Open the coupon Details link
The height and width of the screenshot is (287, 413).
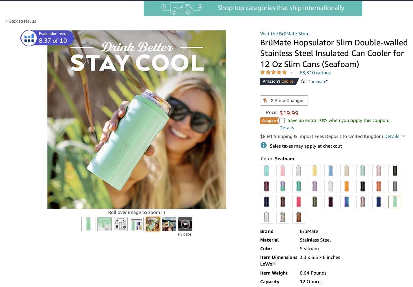pos(287,128)
